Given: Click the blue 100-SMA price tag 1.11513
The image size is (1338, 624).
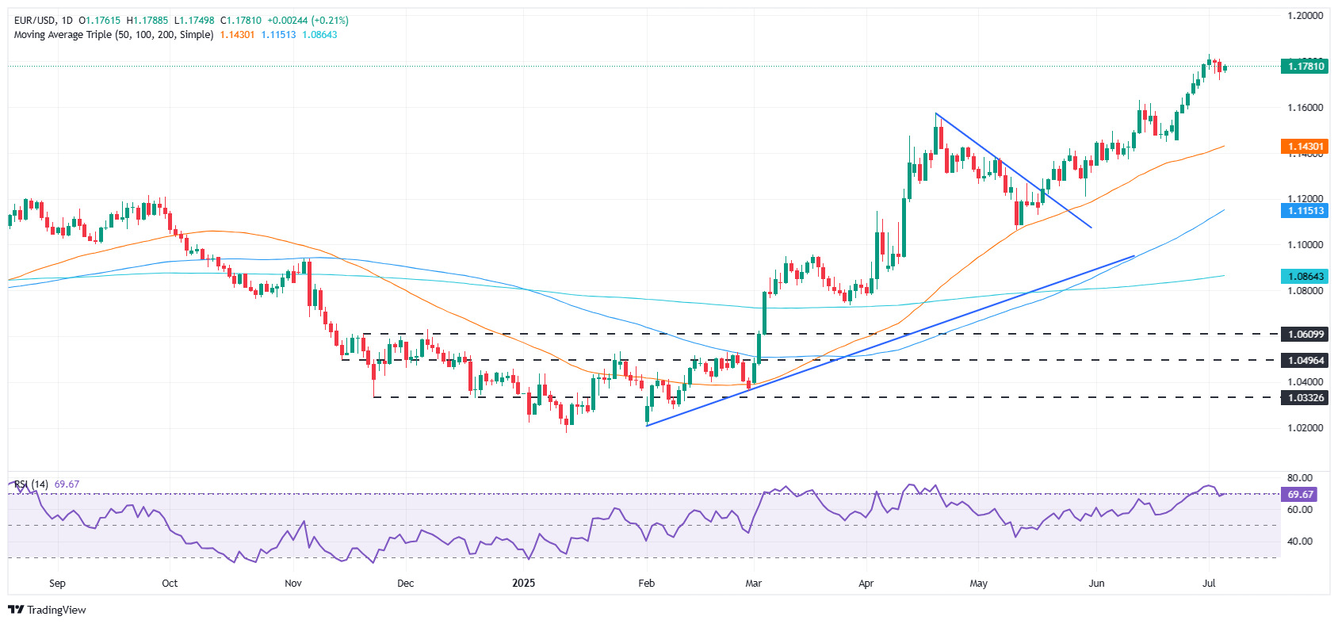Looking at the screenshot, I should pos(1304,211).
